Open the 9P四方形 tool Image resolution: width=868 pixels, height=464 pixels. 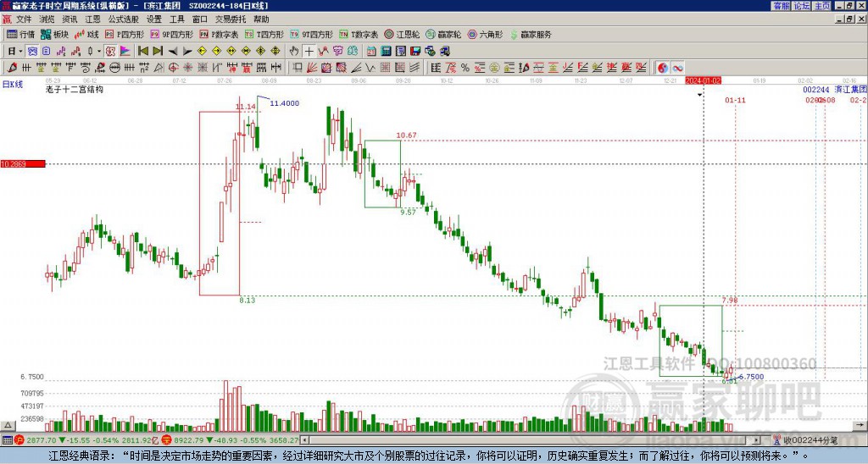pos(171,34)
